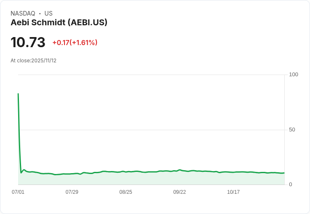The height and width of the screenshot is (214, 310).
Task: Open the Aebi Schmidt (AEBI.US) title
Action: 59,22
